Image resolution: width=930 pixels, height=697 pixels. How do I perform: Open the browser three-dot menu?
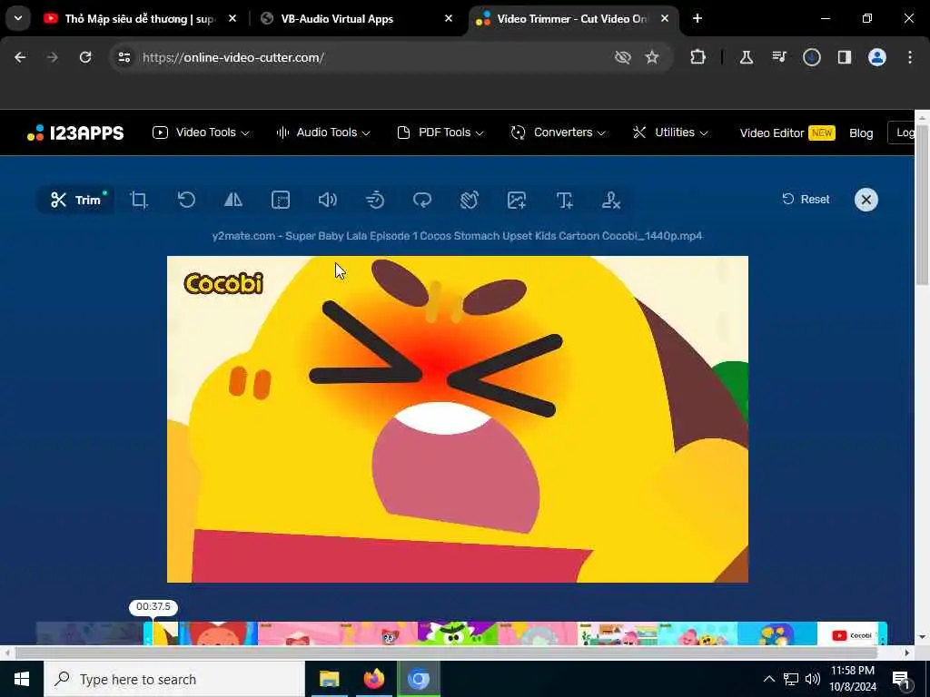[910, 57]
